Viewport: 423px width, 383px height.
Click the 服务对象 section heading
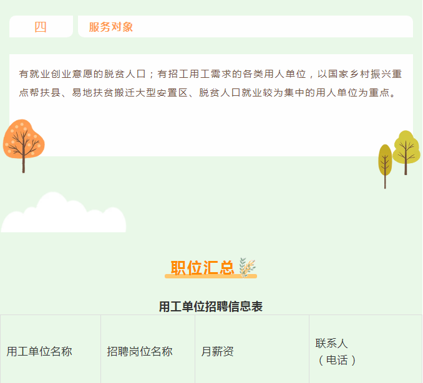point(111,27)
